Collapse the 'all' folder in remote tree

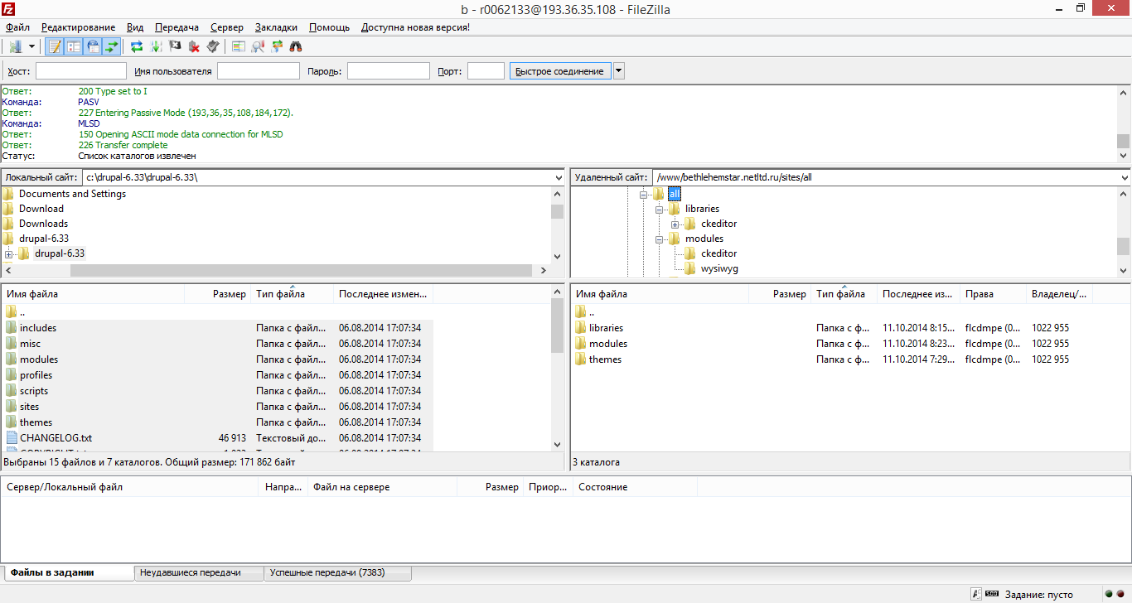pos(643,194)
